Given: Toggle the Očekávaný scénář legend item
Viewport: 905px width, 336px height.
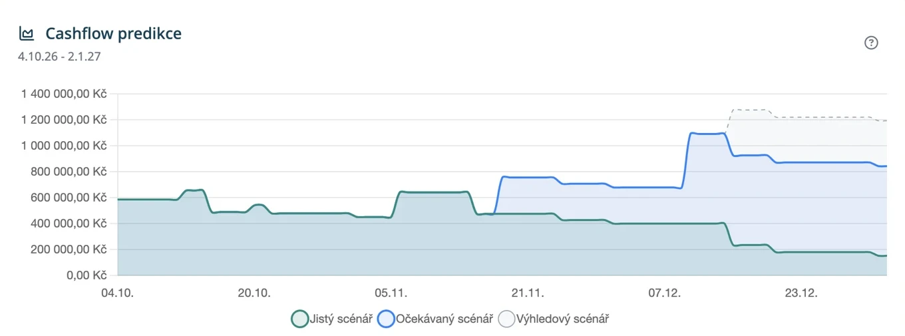Looking at the screenshot, I should coord(435,319).
